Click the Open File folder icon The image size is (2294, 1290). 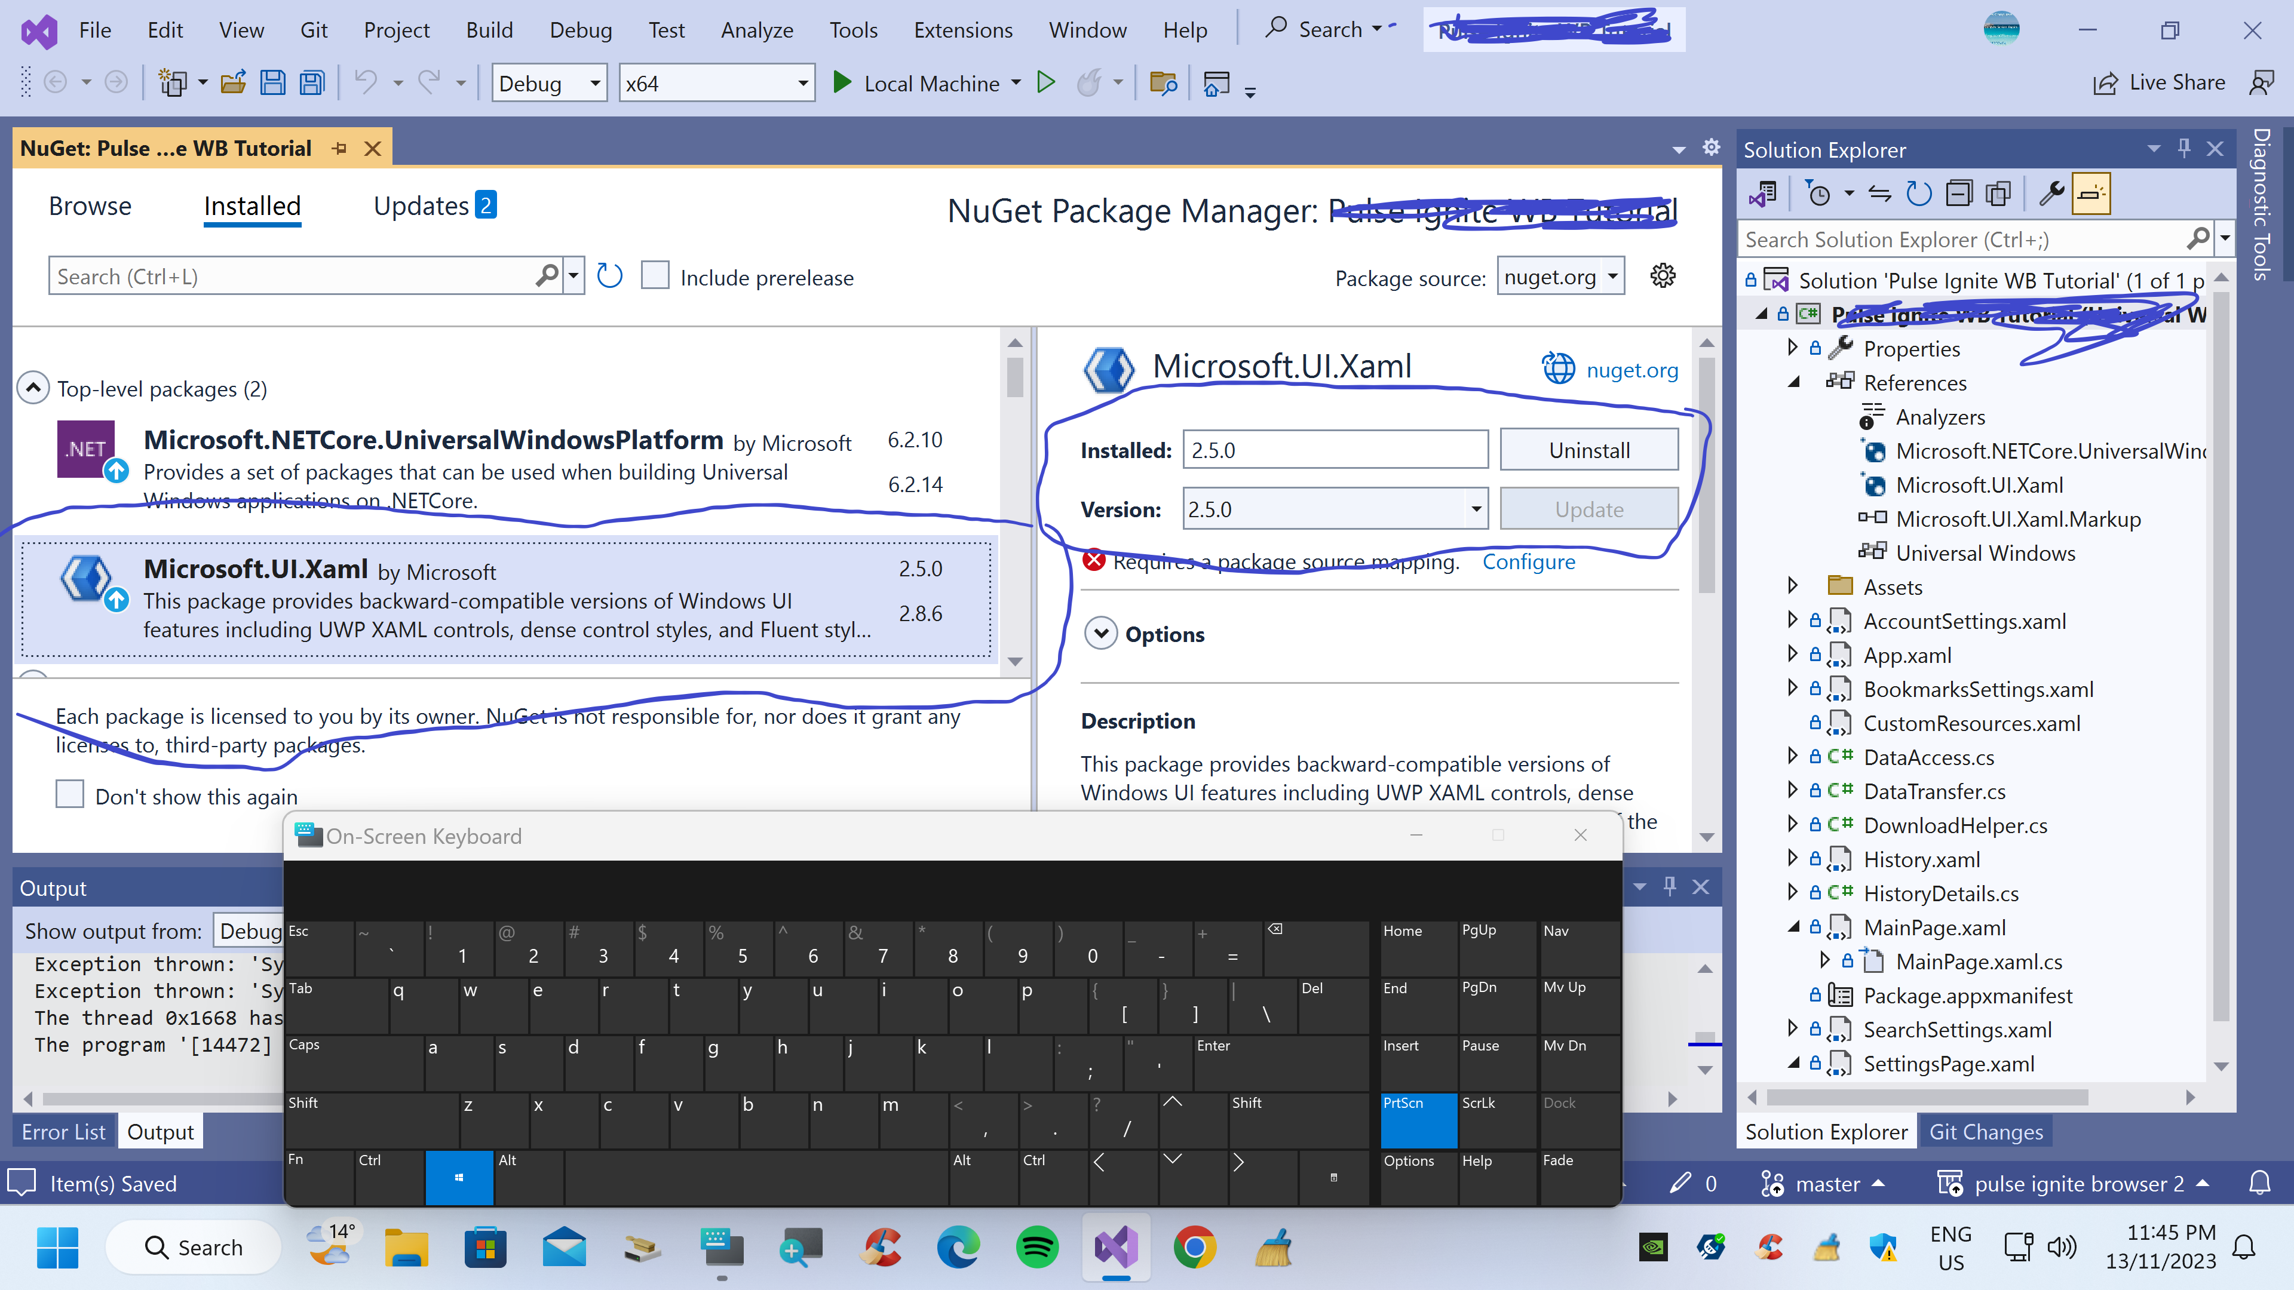pyautogui.click(x=234, y=83)
